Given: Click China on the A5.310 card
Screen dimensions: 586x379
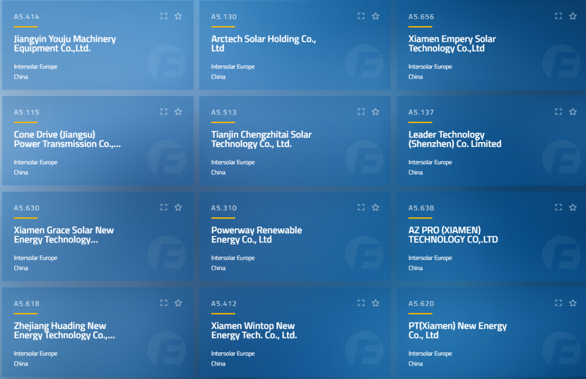Looking at the screenshot, I should (218, 268).
